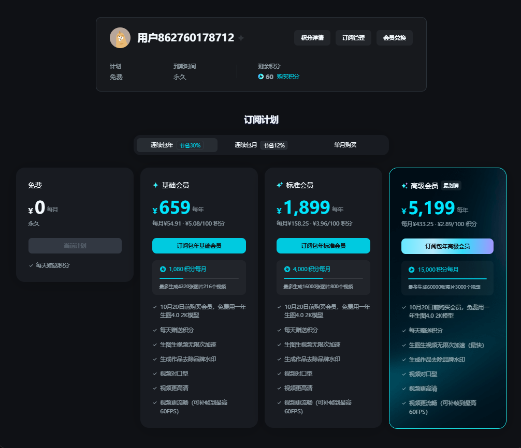Click the coin icon beside 15,000 积分每月
This screenshot has width=521, height=448.
pos(411,270)
